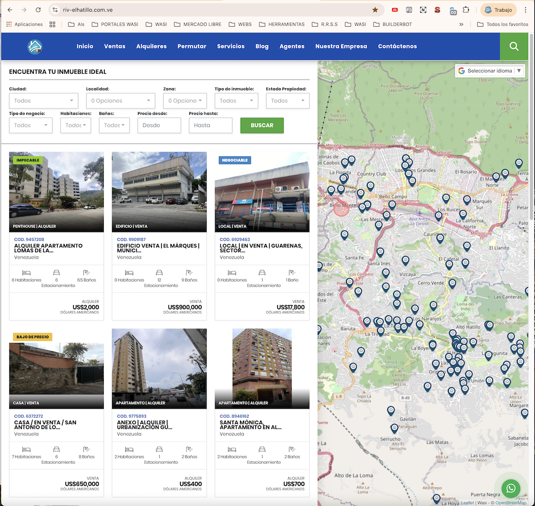Viewport: 535px width, 506px height.
Task: Open the Tipo de inmueble dropdown
Action: (236, 100)
